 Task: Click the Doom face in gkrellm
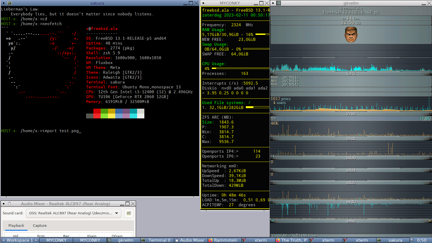(351, 35)
